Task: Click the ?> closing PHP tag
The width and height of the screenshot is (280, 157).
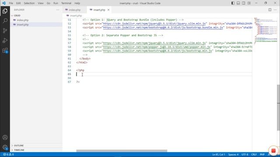Action: (x=78, y=82)
